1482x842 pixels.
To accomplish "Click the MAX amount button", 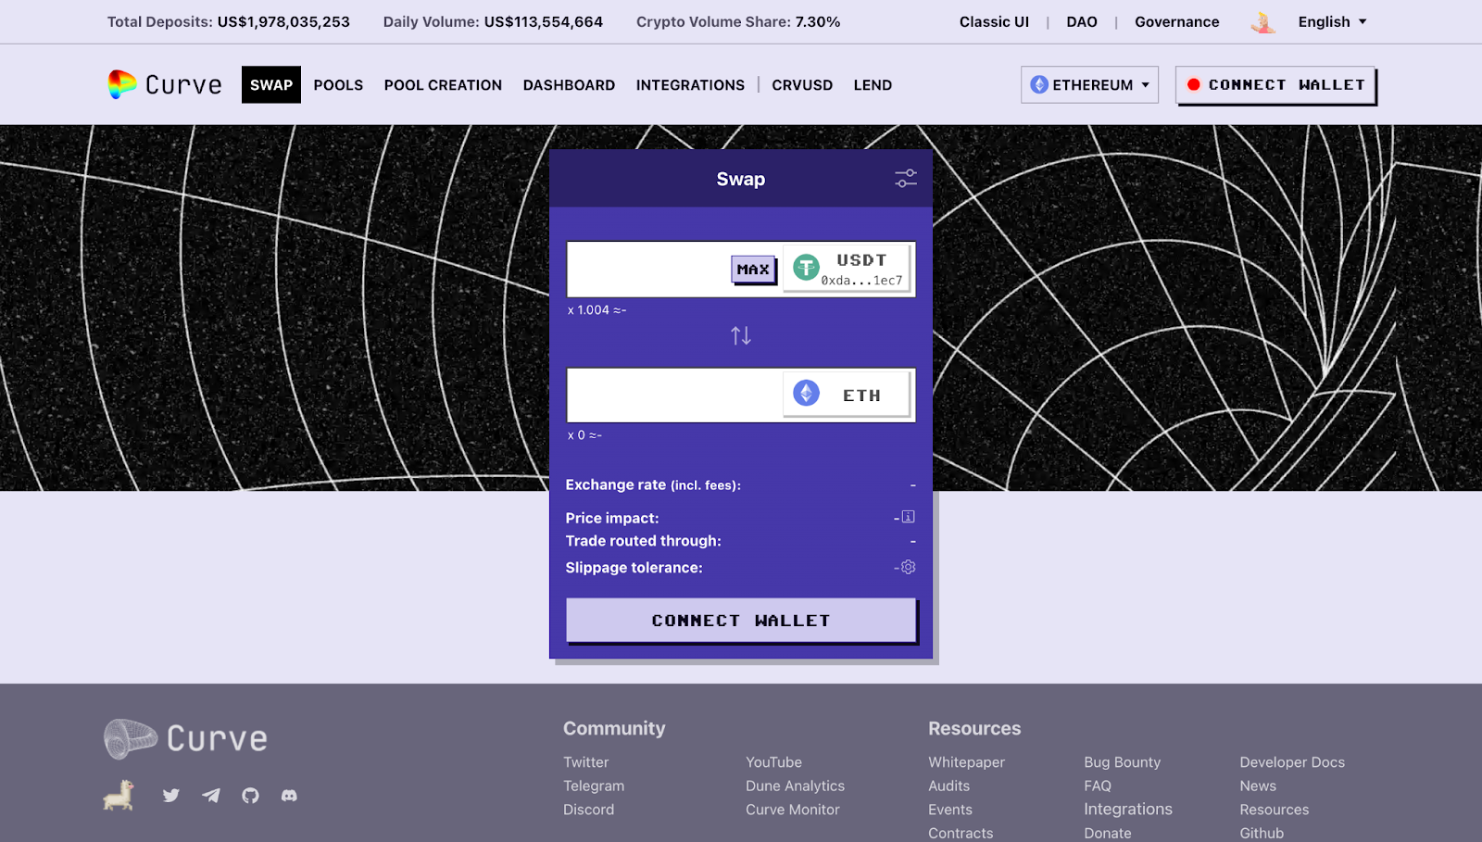I will tap(753, 270).
